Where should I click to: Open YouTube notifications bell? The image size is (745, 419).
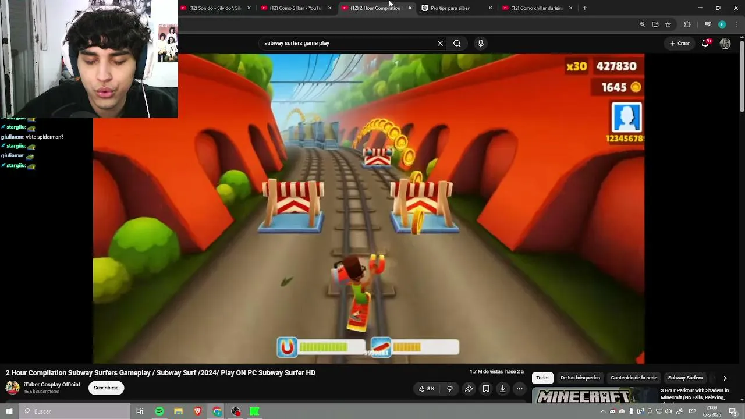click(705, 43)
